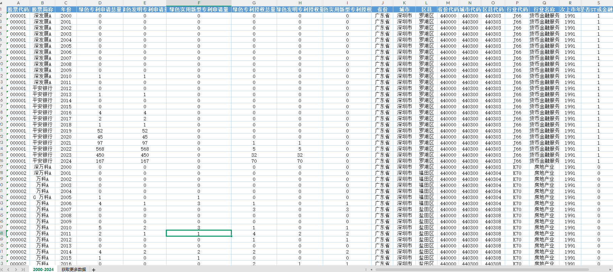Select column P by its header
613x272 pixels.
coord(517,3)
